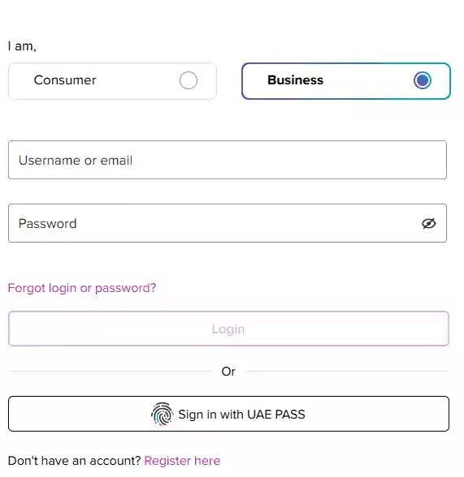Open the Register here link
Viewport: 464px width, 477px height.
182,461
